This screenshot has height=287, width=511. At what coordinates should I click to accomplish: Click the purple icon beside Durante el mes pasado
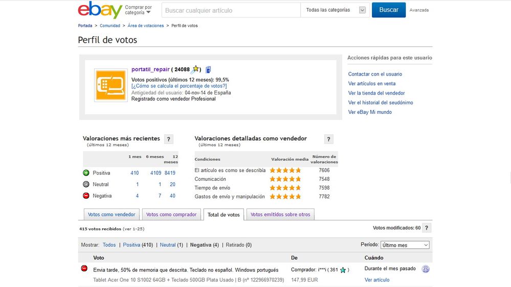[425, 269]
